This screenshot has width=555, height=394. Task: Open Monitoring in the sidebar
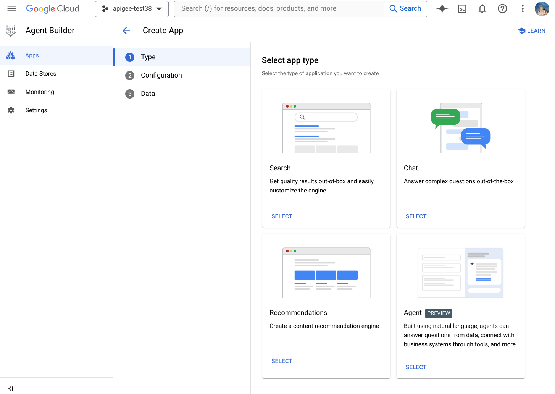tap(56, 92)
